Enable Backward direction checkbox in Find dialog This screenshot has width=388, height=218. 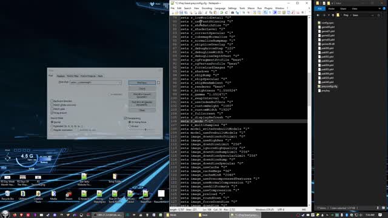pos(52,101)
